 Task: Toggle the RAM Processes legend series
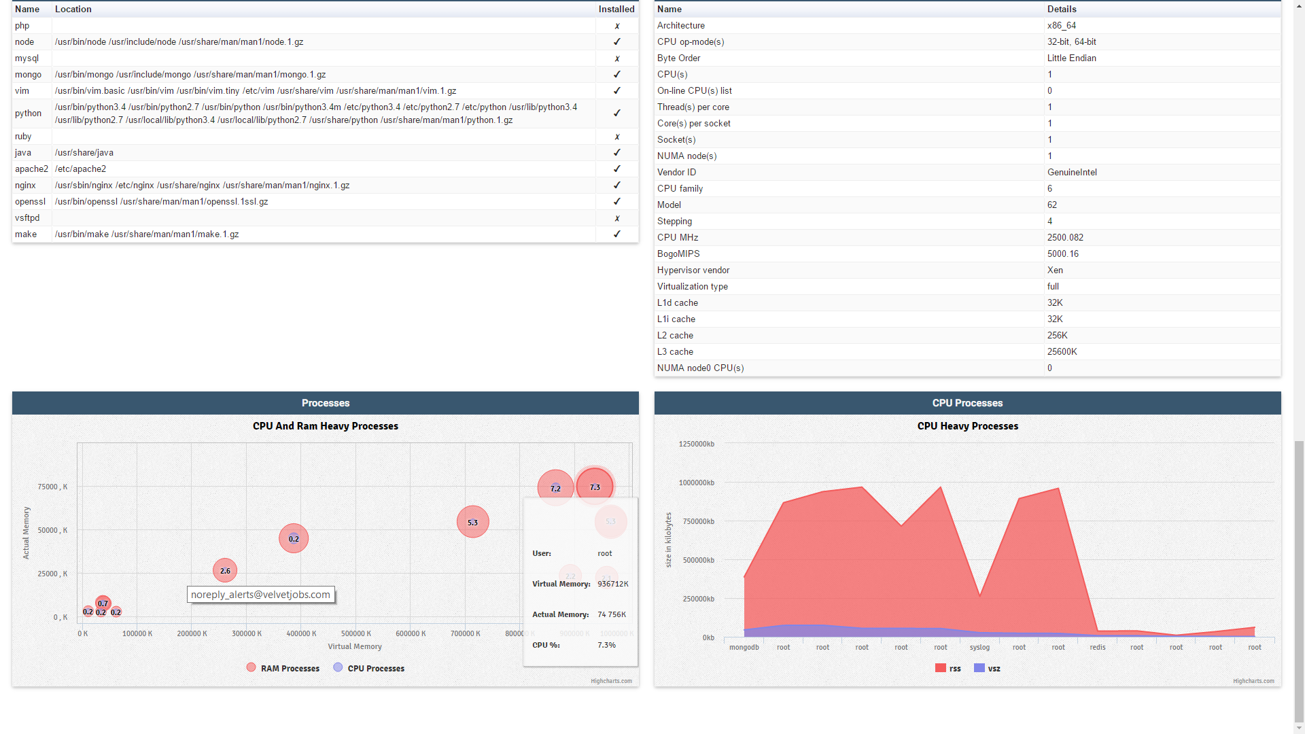(x=290, y=669)
